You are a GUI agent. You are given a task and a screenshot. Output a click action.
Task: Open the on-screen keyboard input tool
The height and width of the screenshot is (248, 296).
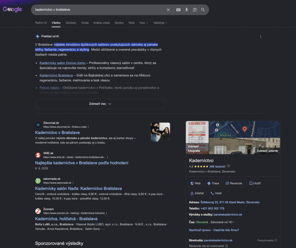click(x=178, y=10)
